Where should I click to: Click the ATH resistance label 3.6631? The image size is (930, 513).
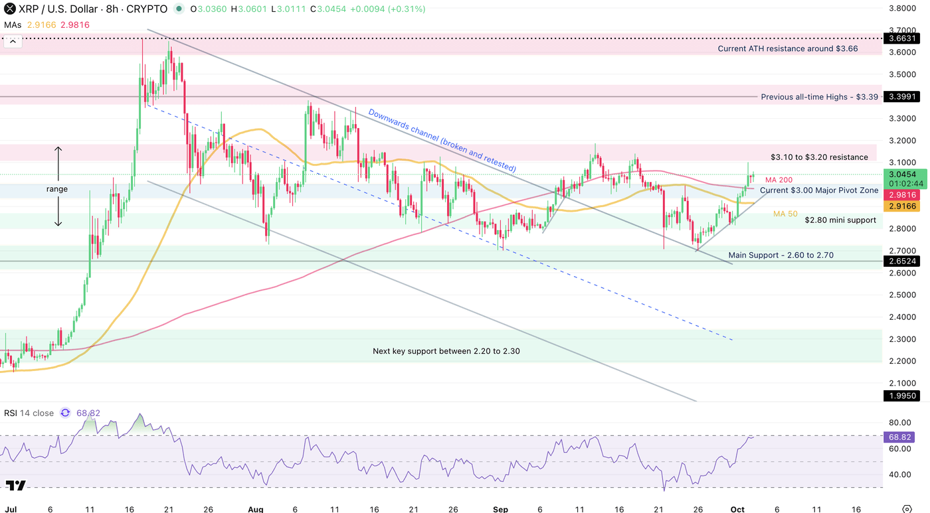tap(901, 38)
